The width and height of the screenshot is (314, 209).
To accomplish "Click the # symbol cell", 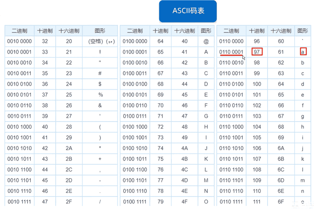I will tap(100, 73).
